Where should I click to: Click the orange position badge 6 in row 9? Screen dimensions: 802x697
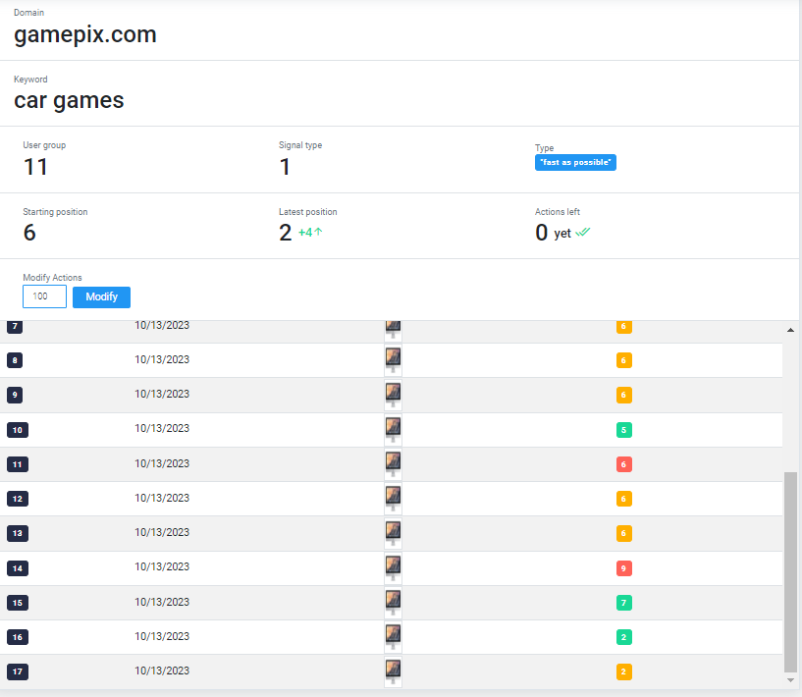(624, 395)
